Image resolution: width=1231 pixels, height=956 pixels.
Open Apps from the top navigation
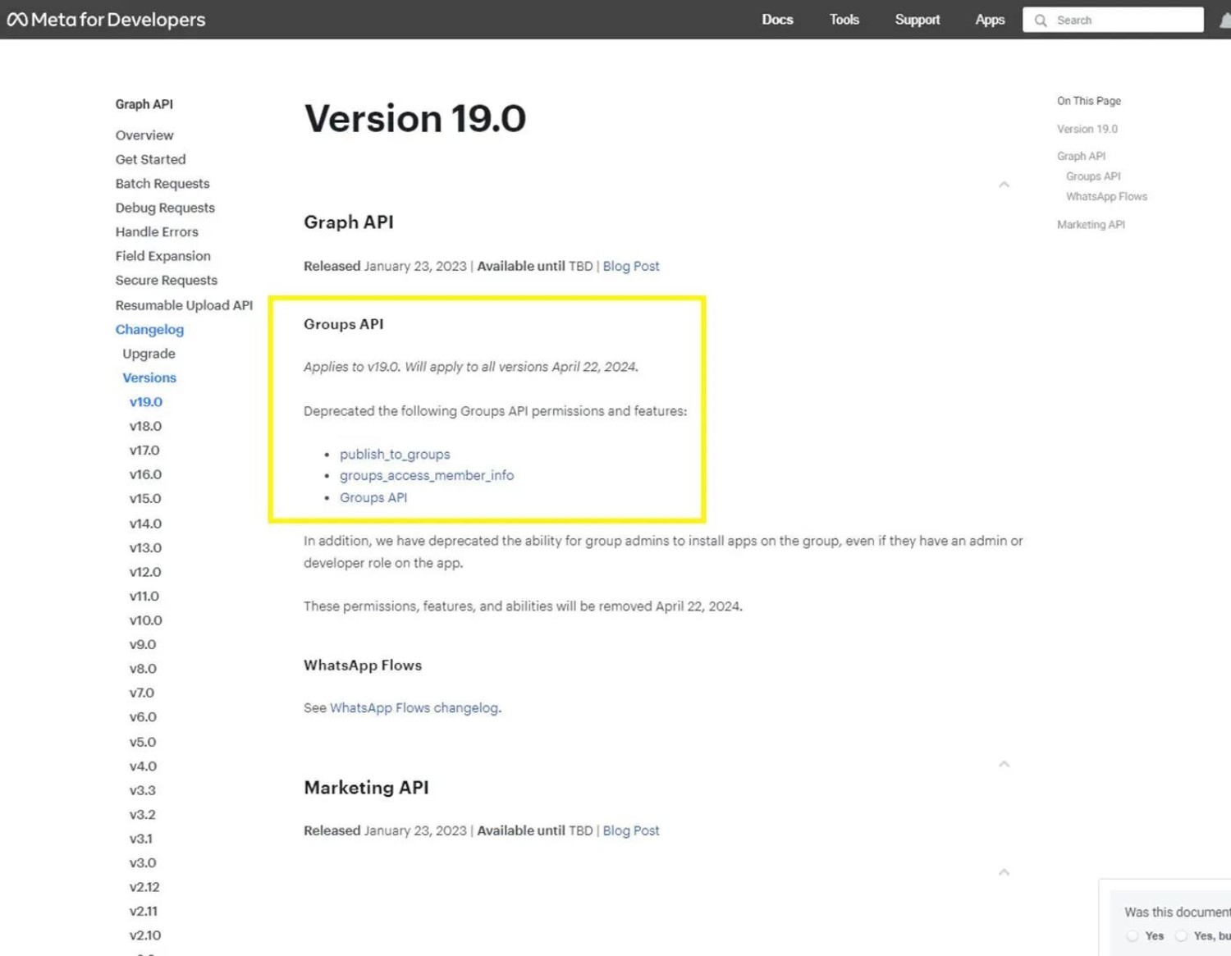pos(990,20)
